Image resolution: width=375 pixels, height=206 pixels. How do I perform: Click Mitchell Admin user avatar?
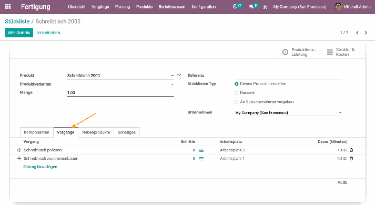(338, 7)
